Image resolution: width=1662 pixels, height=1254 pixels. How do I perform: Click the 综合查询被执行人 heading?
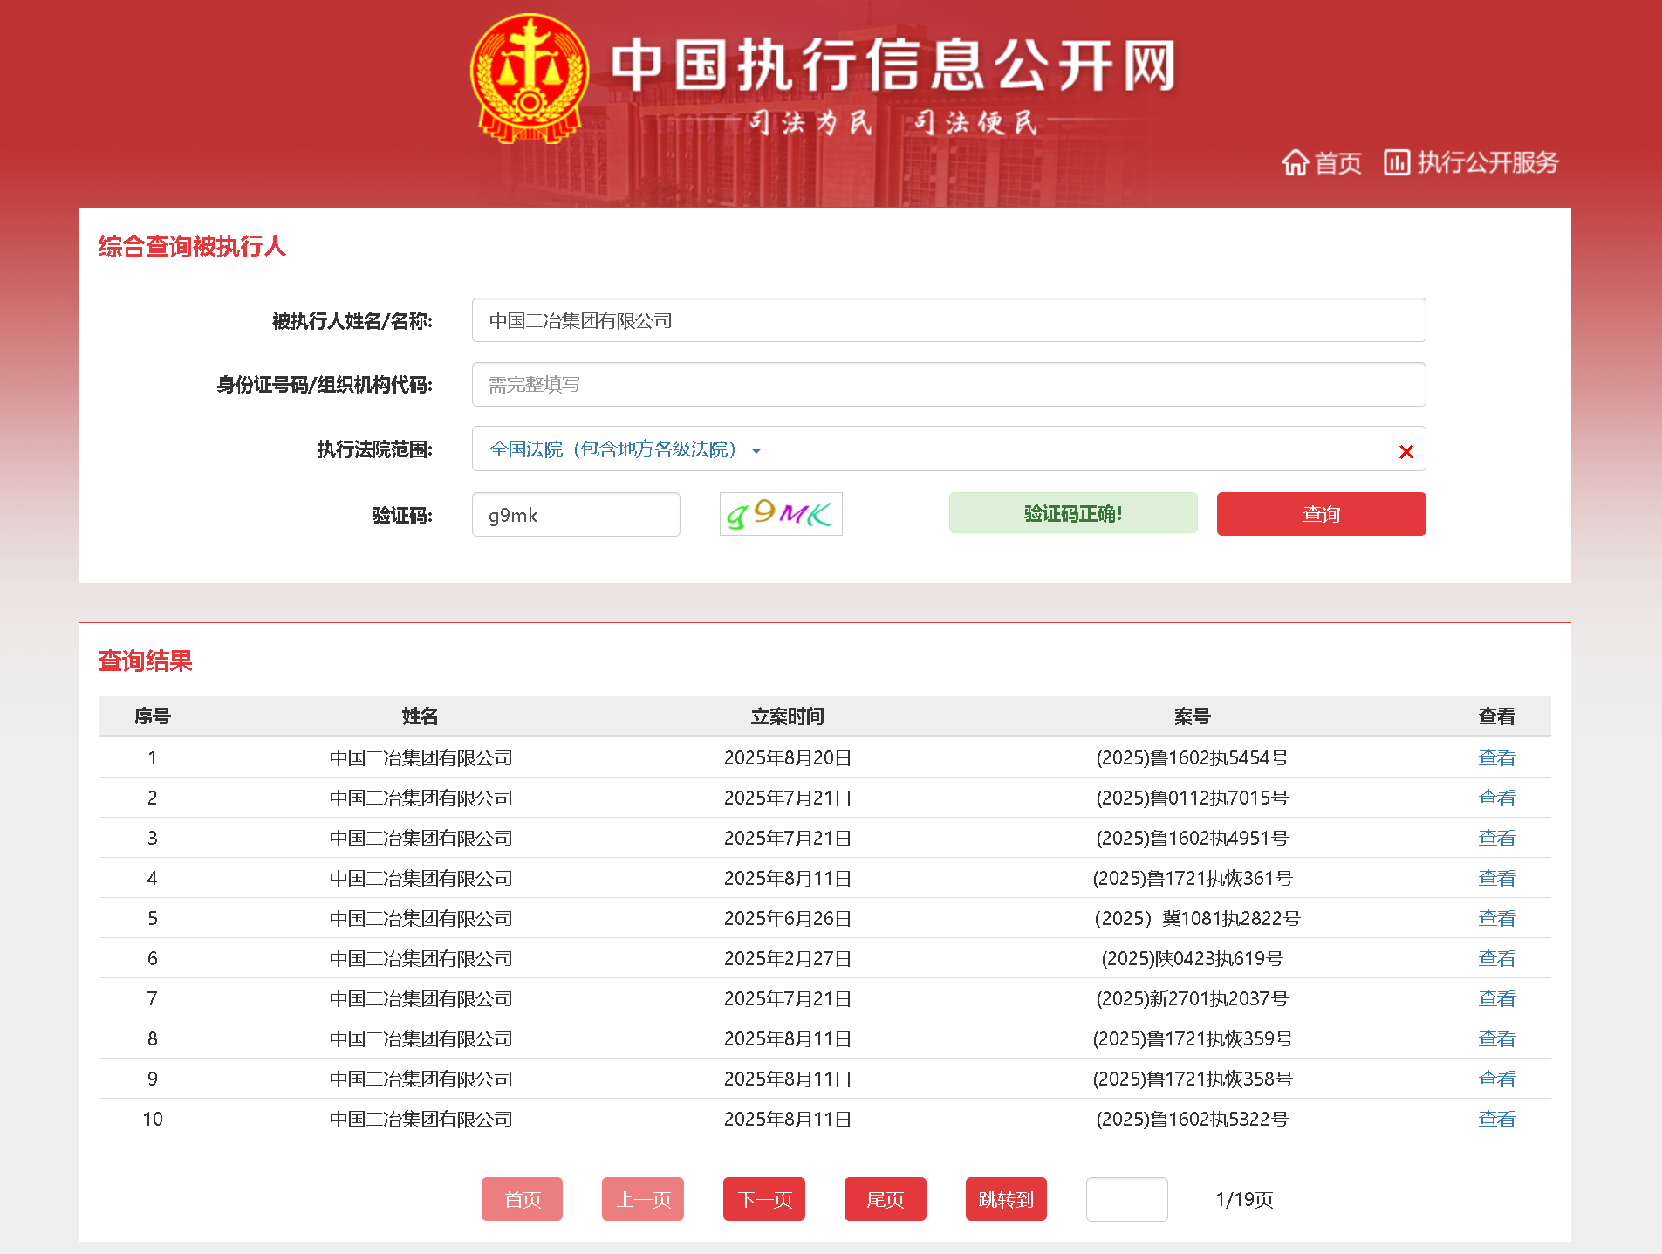(x=192, y=246)
